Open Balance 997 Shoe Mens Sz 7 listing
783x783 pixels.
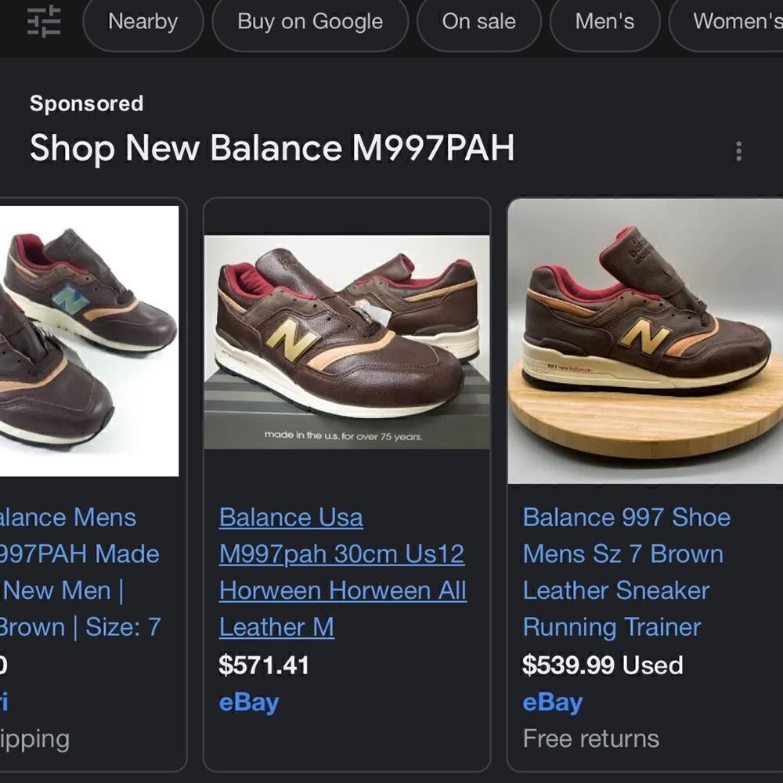(626, 572)
